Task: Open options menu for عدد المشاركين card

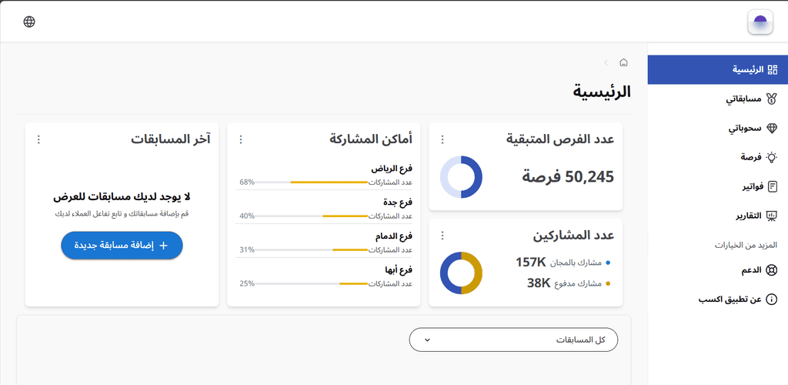Action: (442, 236)
